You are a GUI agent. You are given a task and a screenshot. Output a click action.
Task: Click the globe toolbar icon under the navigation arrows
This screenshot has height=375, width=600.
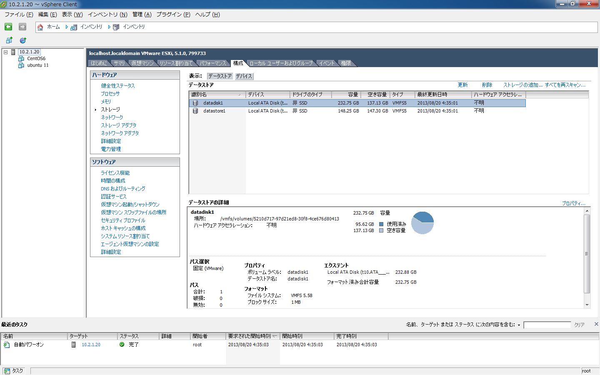[23, 40]
